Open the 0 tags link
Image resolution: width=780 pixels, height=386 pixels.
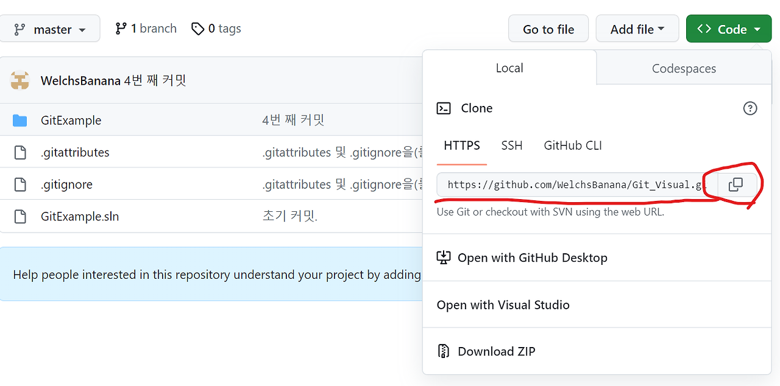(216, 29)
